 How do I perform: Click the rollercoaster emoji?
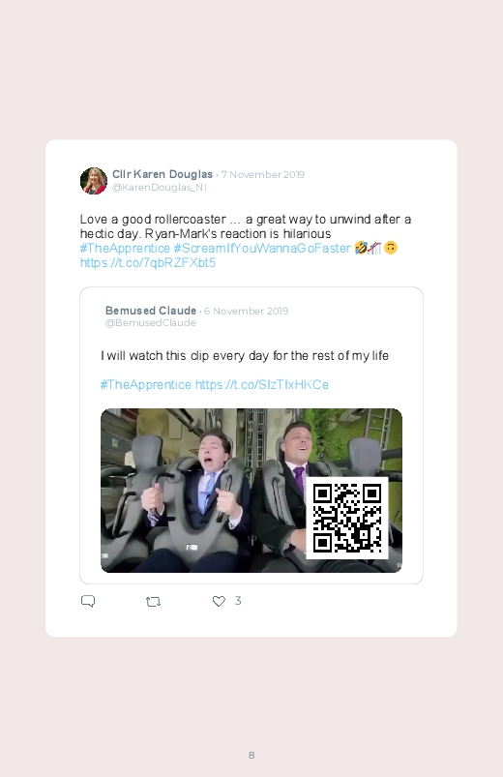[x=374, y=248]
